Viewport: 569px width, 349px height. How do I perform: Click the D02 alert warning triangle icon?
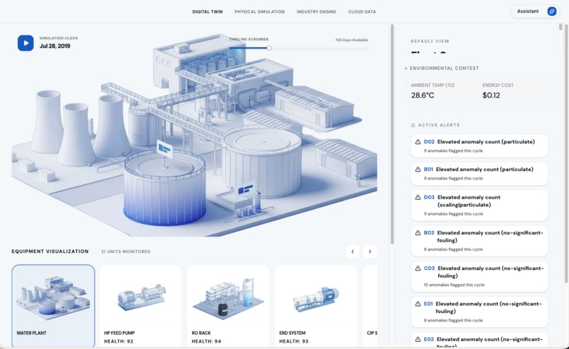click(x=418, y=142)
